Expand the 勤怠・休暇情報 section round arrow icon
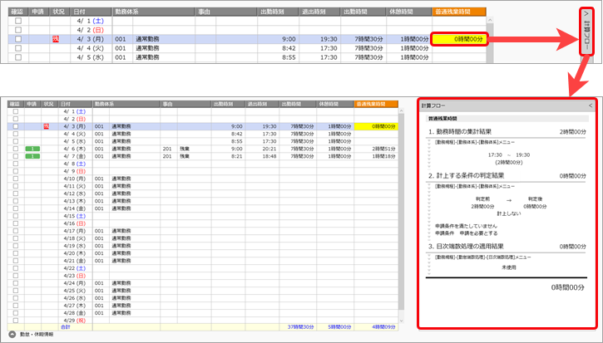Image resolution: width=603 pixels, height=343 pixels. (x=12, y=335)
